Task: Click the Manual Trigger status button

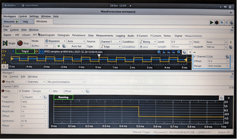Action: 142,132
